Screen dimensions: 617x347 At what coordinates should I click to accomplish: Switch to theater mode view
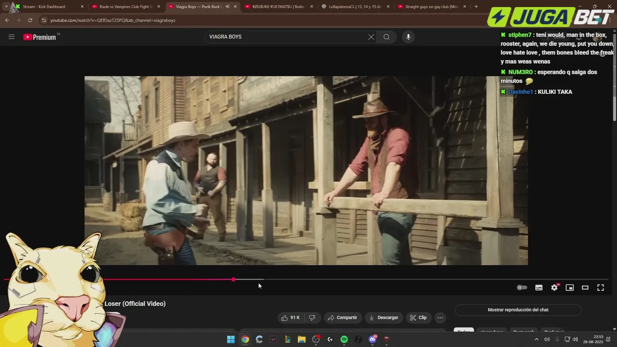pos(585,287)
